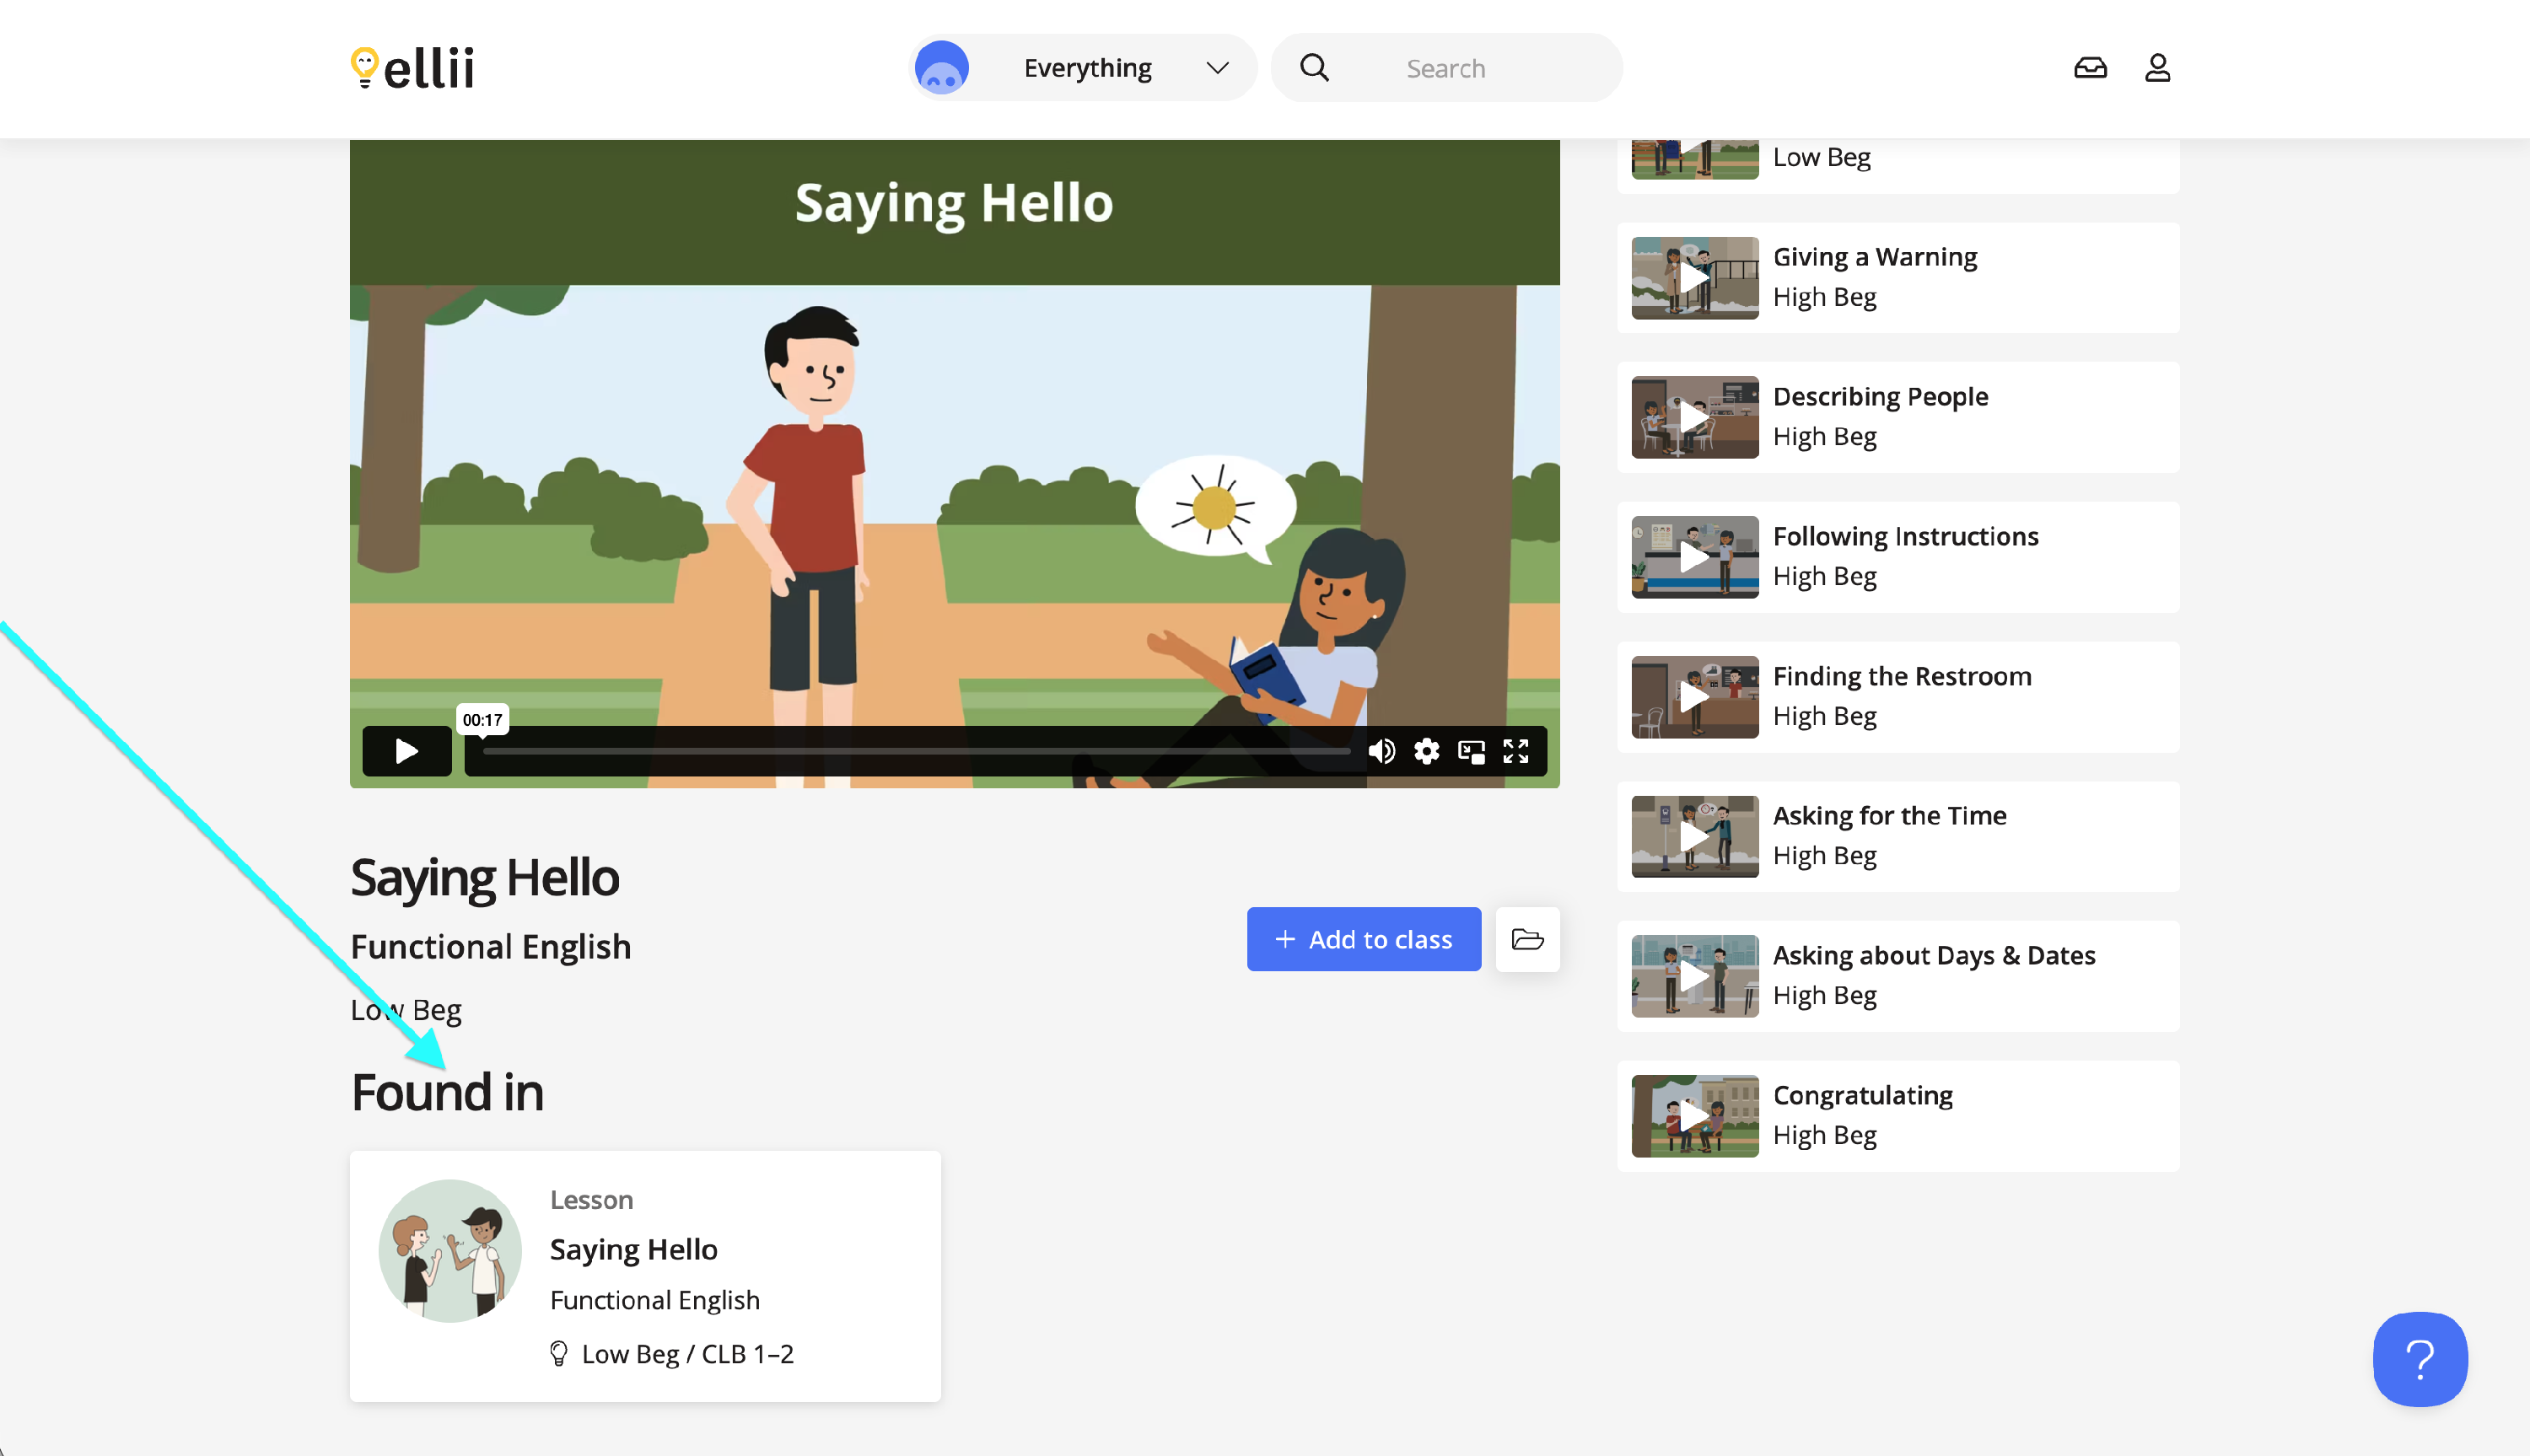Image resolution: width=2530 pixels, height=1456 pixels.
Task: Open video settings gear
Action: tap(1426, 751)
